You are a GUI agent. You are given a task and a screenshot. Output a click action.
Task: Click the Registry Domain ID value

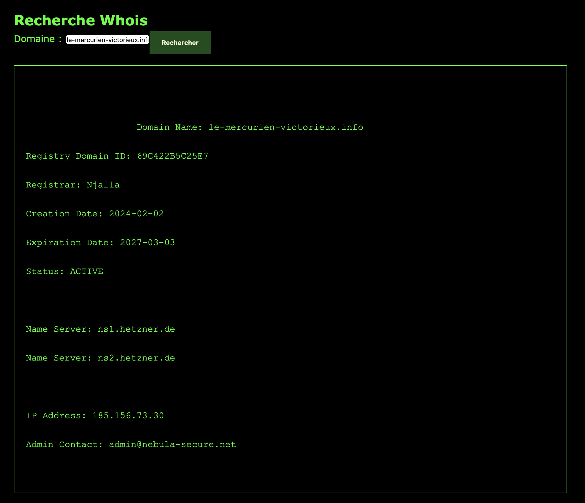172,156
